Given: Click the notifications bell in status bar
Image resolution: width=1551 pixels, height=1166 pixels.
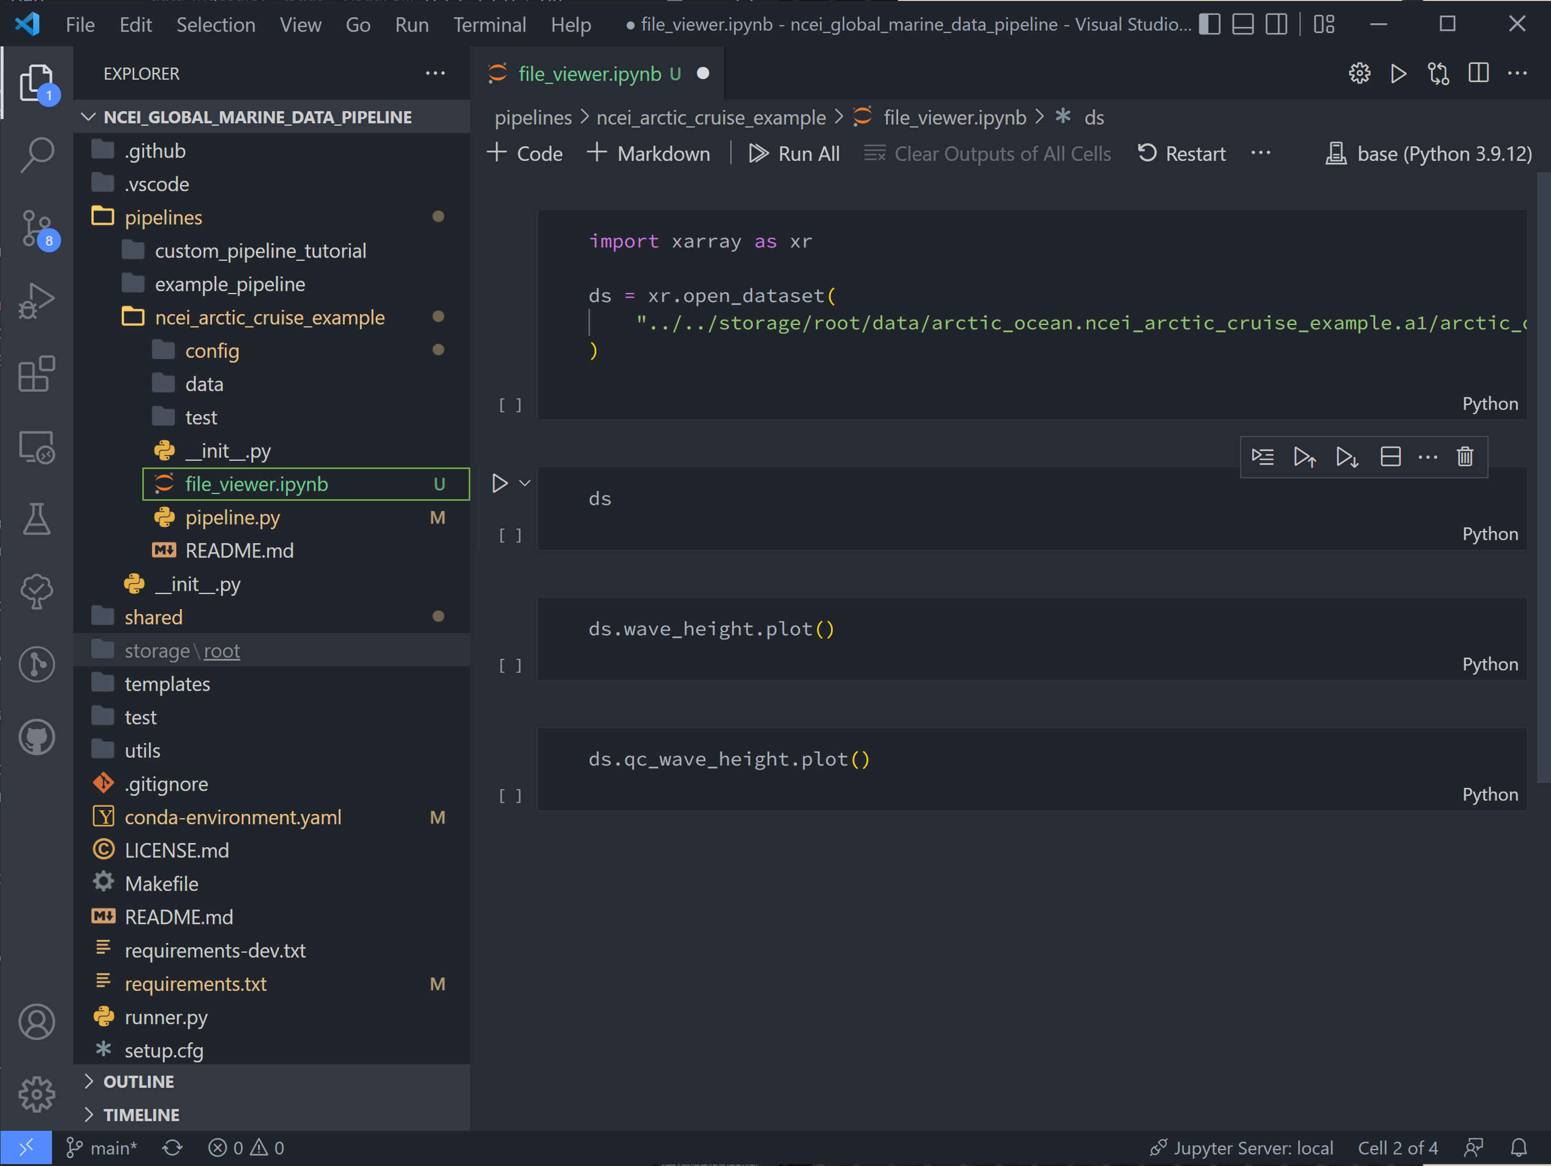Looking at the screenshot, I should click(1519, 1148).
